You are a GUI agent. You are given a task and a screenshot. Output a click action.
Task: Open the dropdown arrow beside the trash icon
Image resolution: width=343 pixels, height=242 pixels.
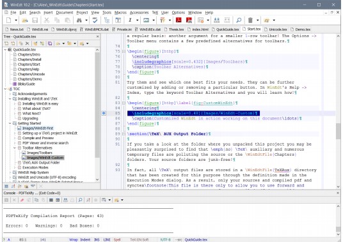pyautogui.click(x=257, y=20)
